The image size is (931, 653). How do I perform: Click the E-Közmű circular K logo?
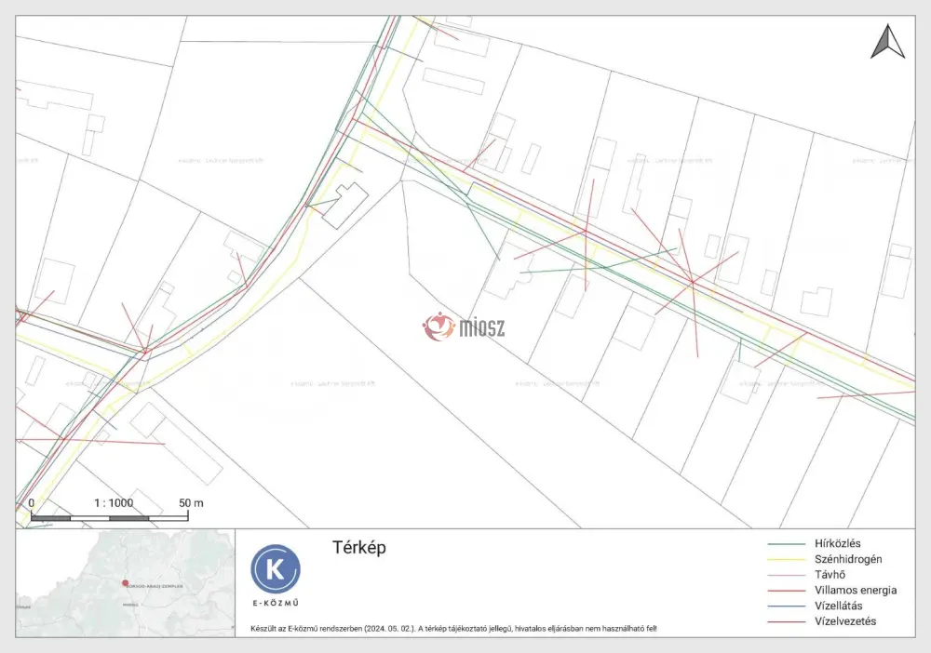(276, 568)
